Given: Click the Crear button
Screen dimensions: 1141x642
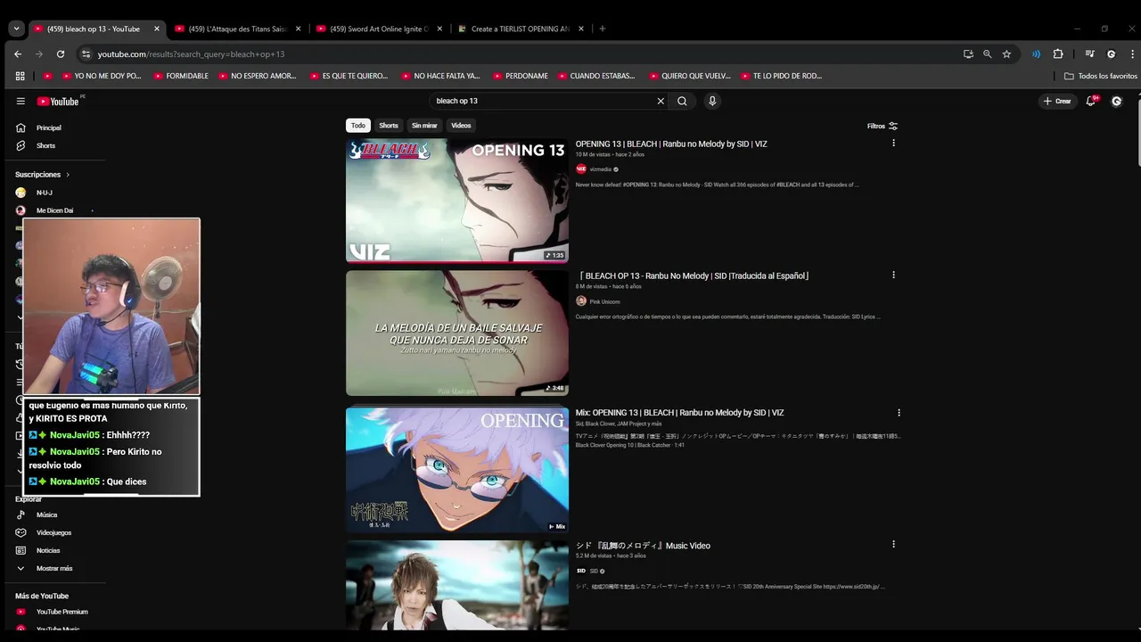Looking at the screenshot, I should 1057,101.
